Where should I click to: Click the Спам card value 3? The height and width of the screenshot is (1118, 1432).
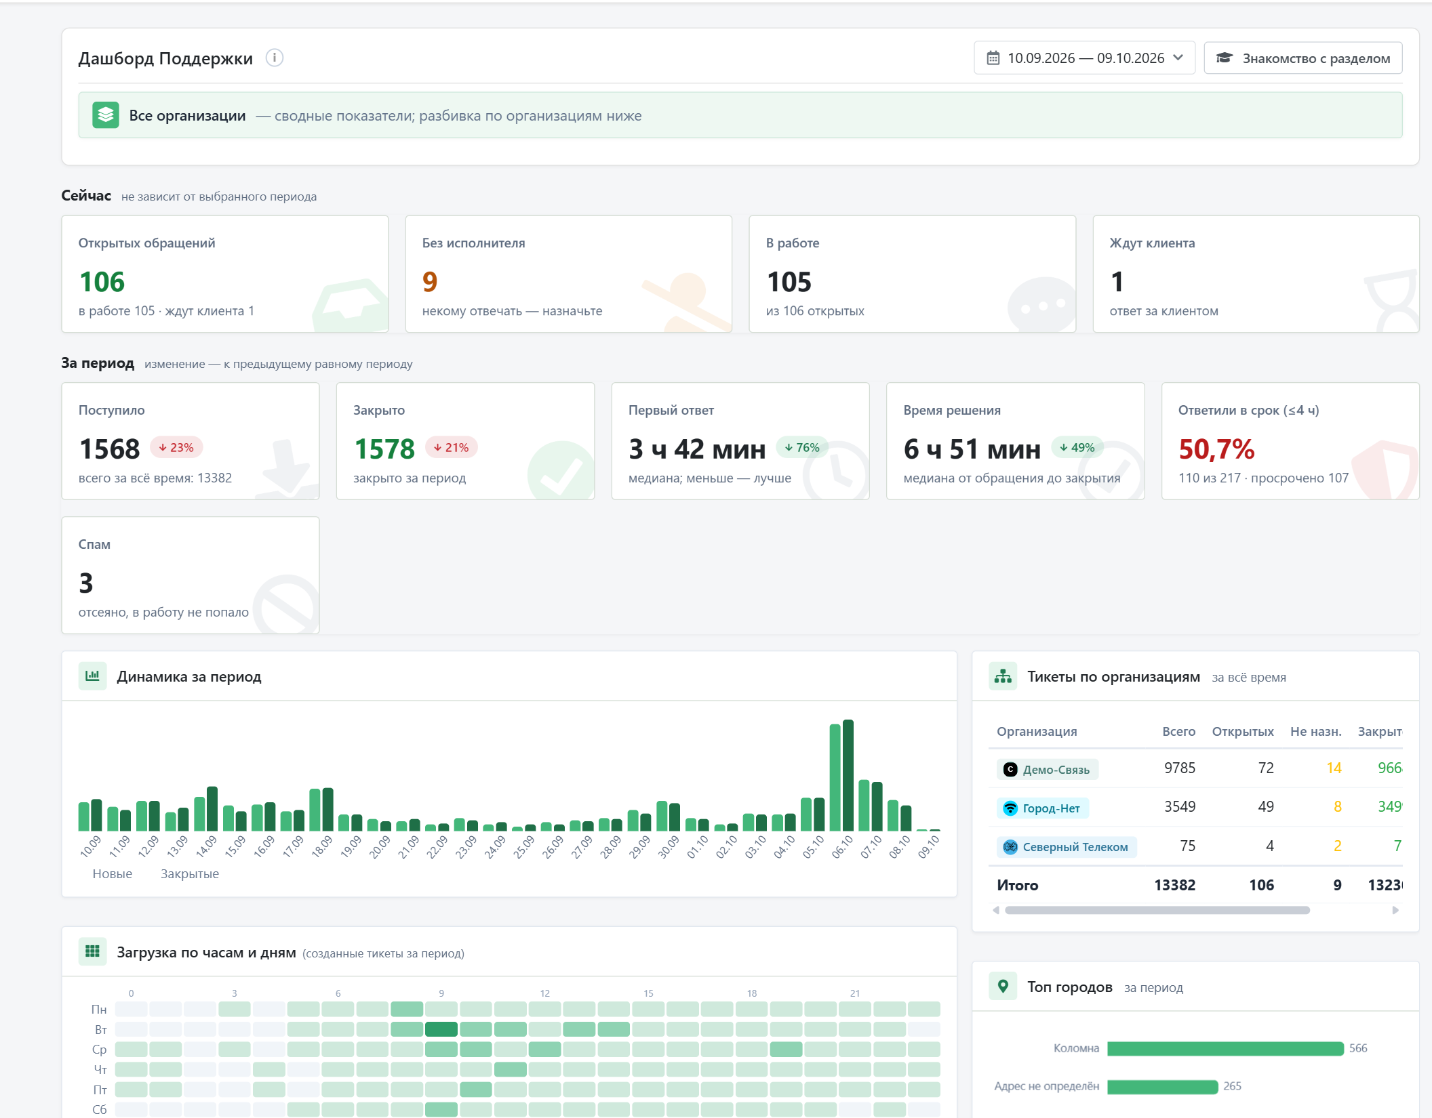86,583
